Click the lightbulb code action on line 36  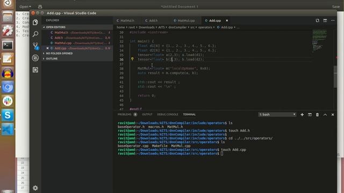click(x=132, y=59)
